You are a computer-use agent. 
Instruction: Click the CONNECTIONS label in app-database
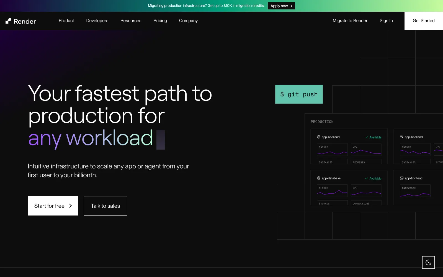point(361,204)
